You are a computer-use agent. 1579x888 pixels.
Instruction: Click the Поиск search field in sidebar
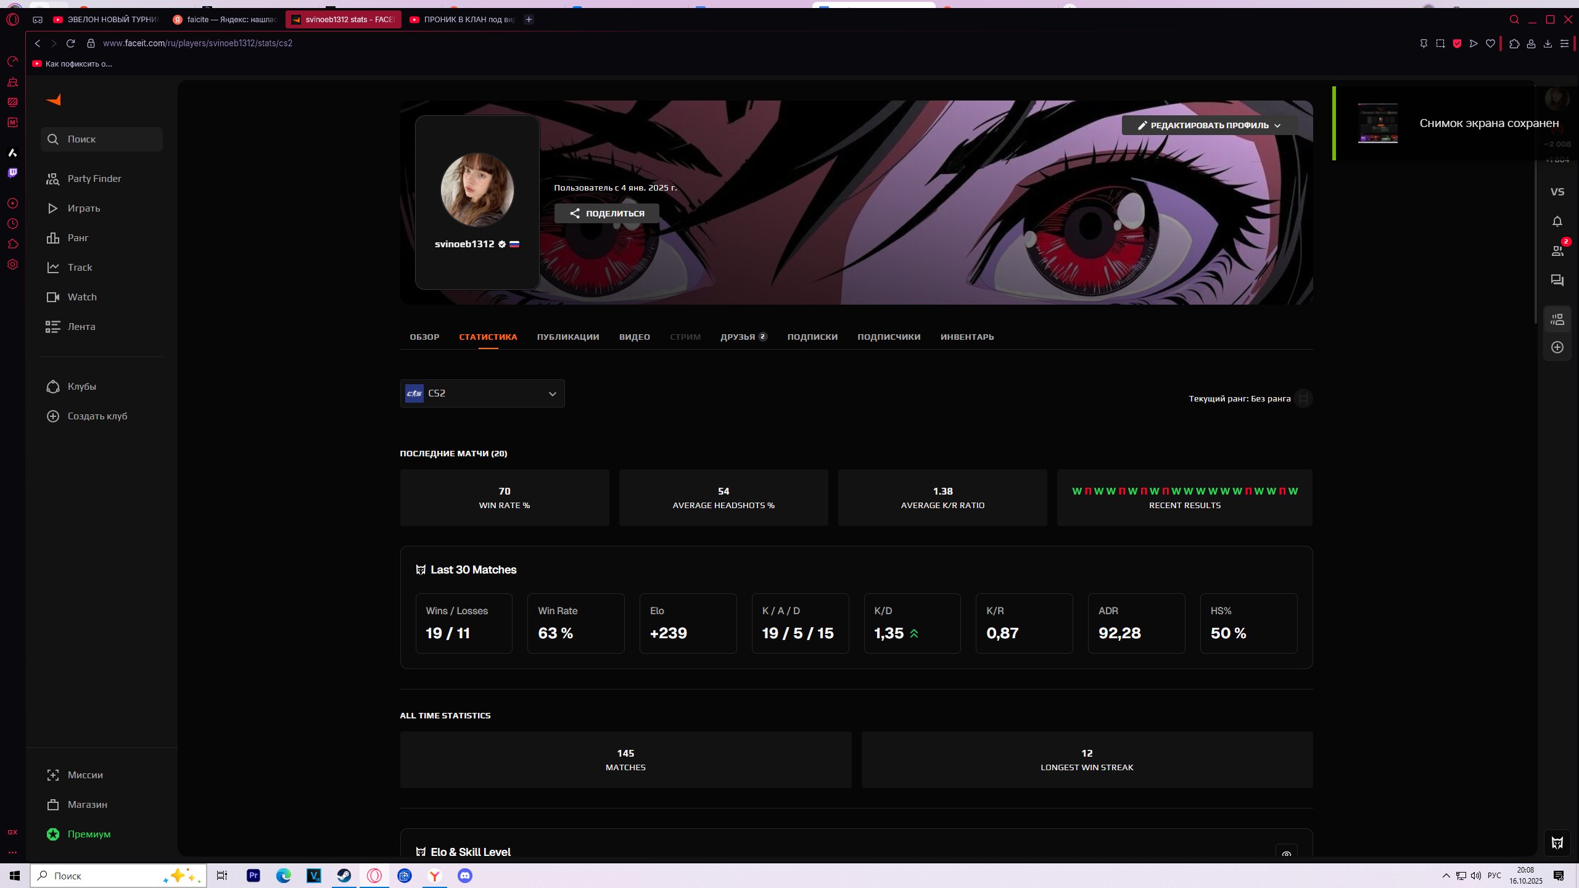tap(102, 139)
